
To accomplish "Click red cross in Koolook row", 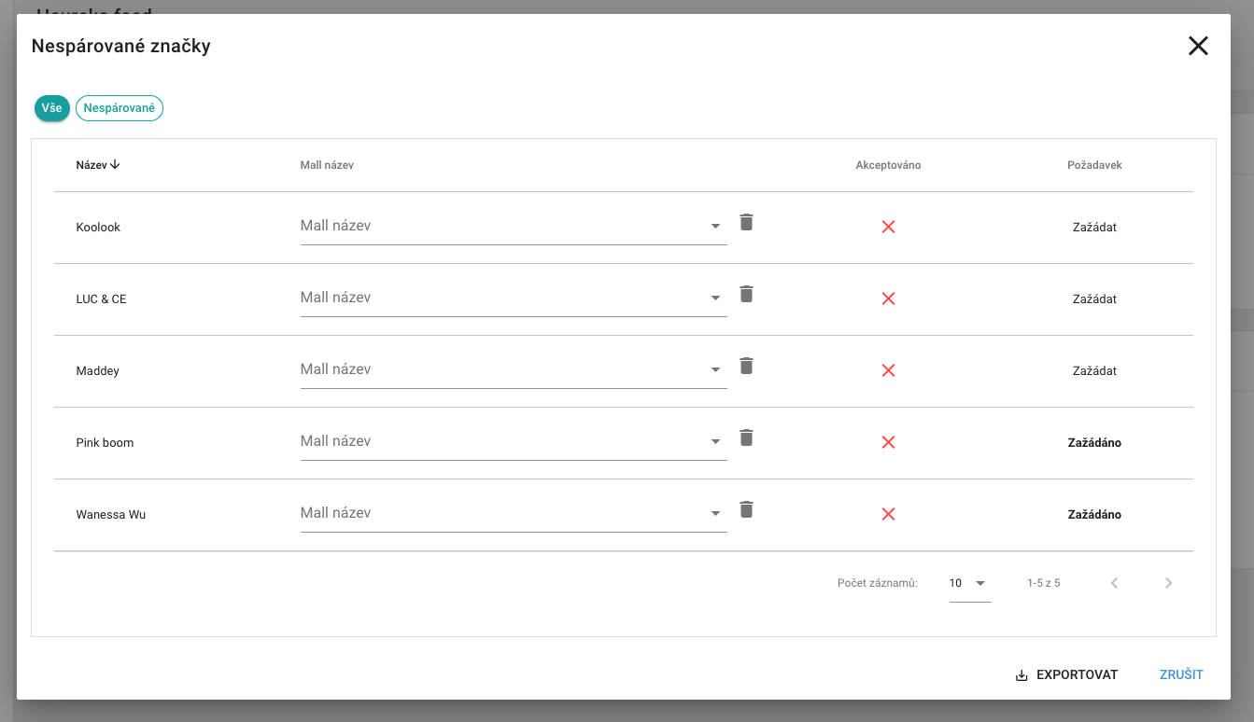I will (888, 227).
